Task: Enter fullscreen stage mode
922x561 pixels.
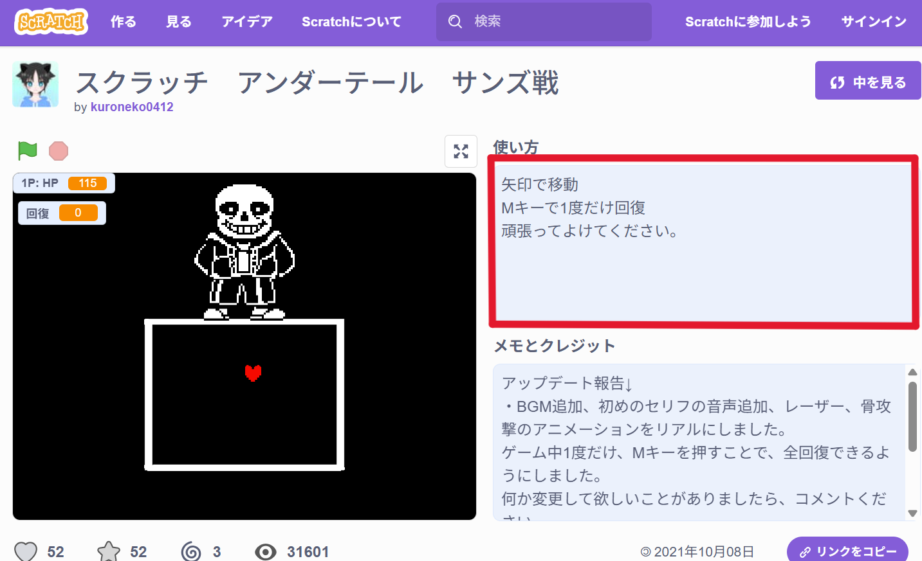Action: click(x=461, y=151)
